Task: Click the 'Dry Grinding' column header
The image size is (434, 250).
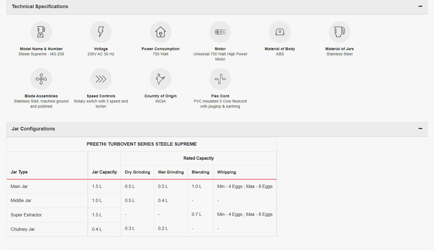Action: [x=138, y=172]
